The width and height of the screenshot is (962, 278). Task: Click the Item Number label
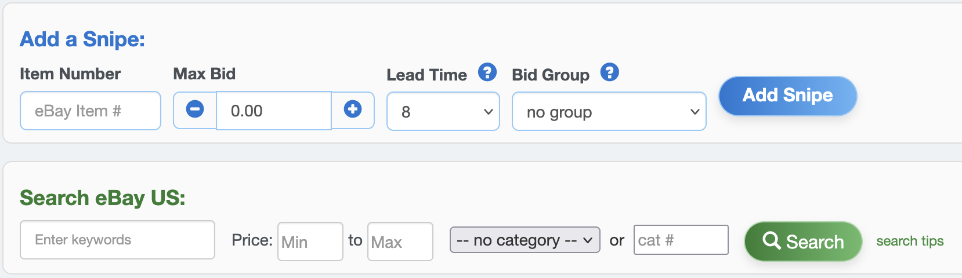[70, 74]
